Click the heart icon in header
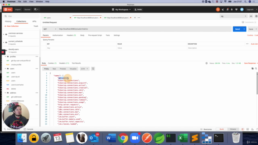This screenshot has height=145, width=258. (237, 10)
